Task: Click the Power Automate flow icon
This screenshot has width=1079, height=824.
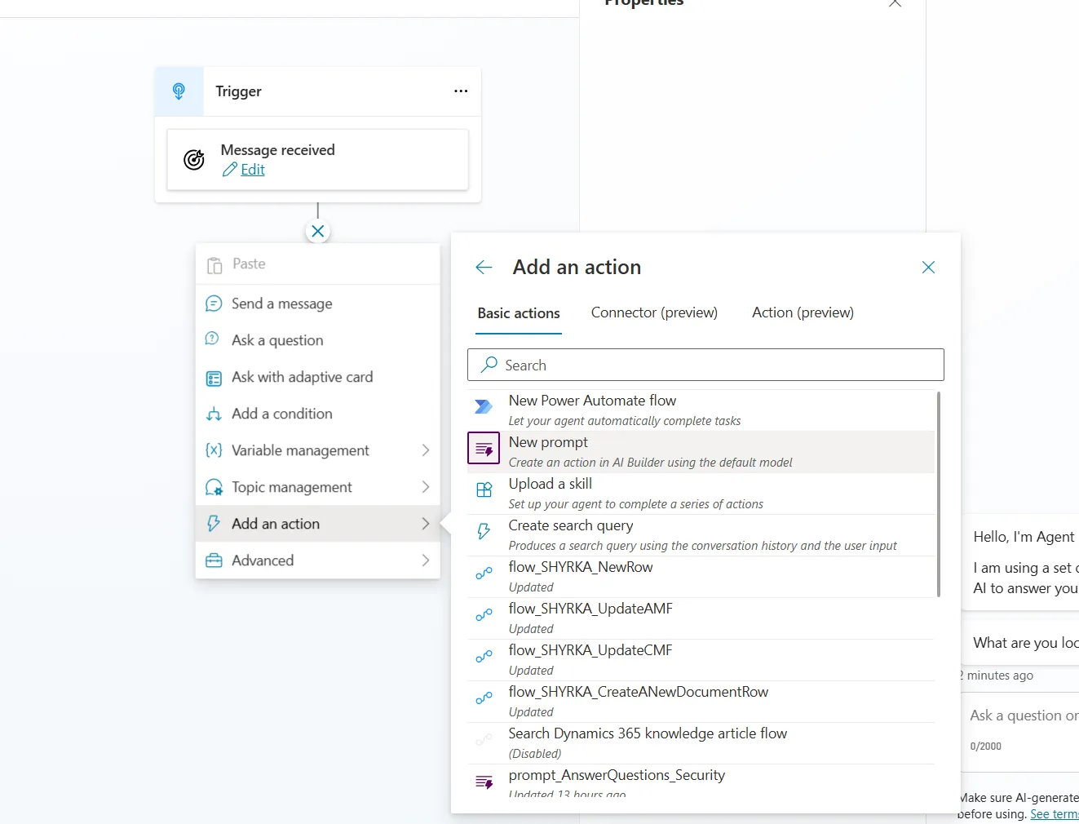Action: pos(484,406)
